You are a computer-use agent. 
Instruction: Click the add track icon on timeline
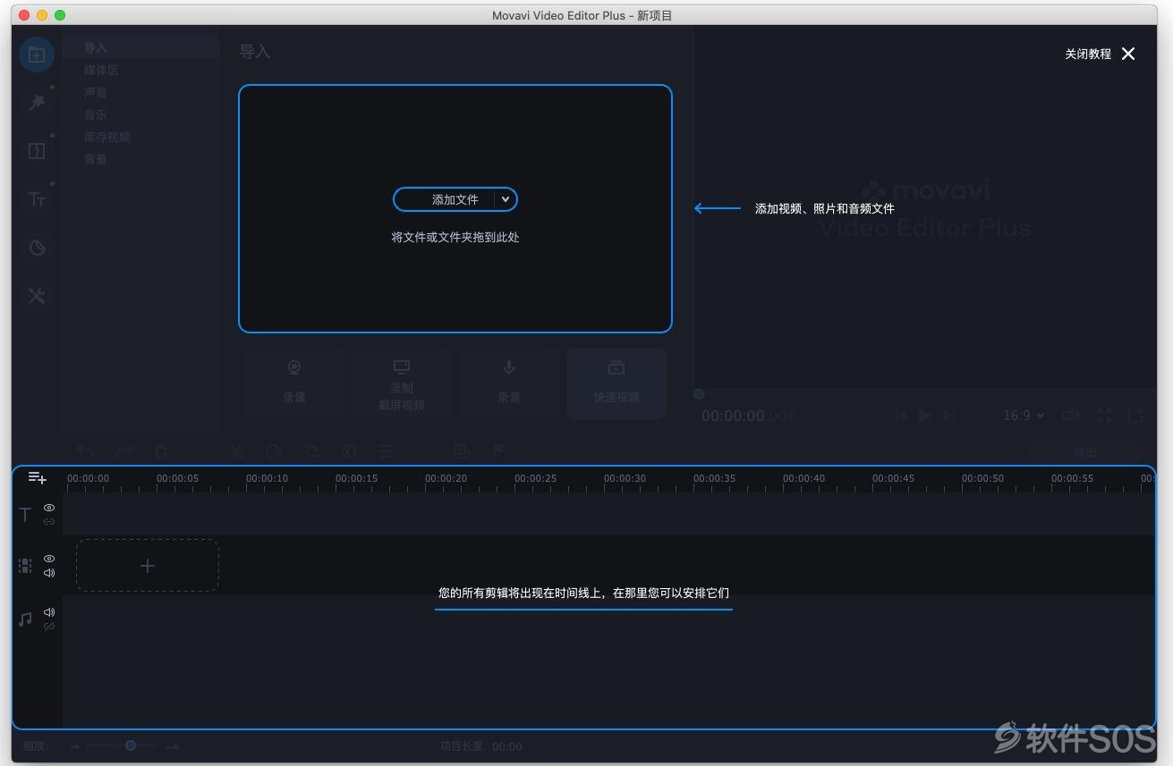37,477
